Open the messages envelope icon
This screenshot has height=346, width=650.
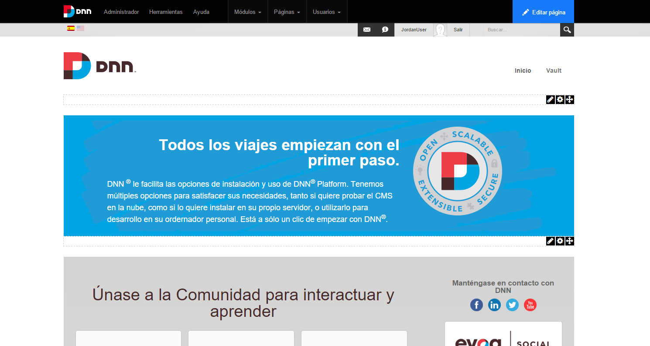click(x=366, y=30)
